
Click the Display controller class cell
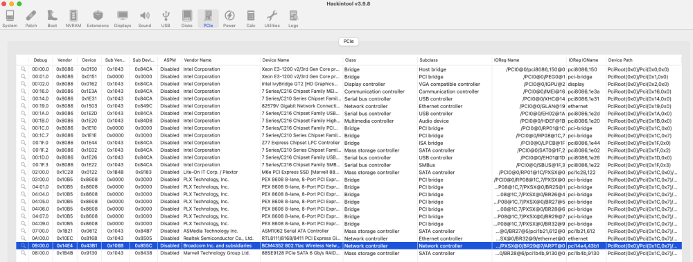pos(365,84)
